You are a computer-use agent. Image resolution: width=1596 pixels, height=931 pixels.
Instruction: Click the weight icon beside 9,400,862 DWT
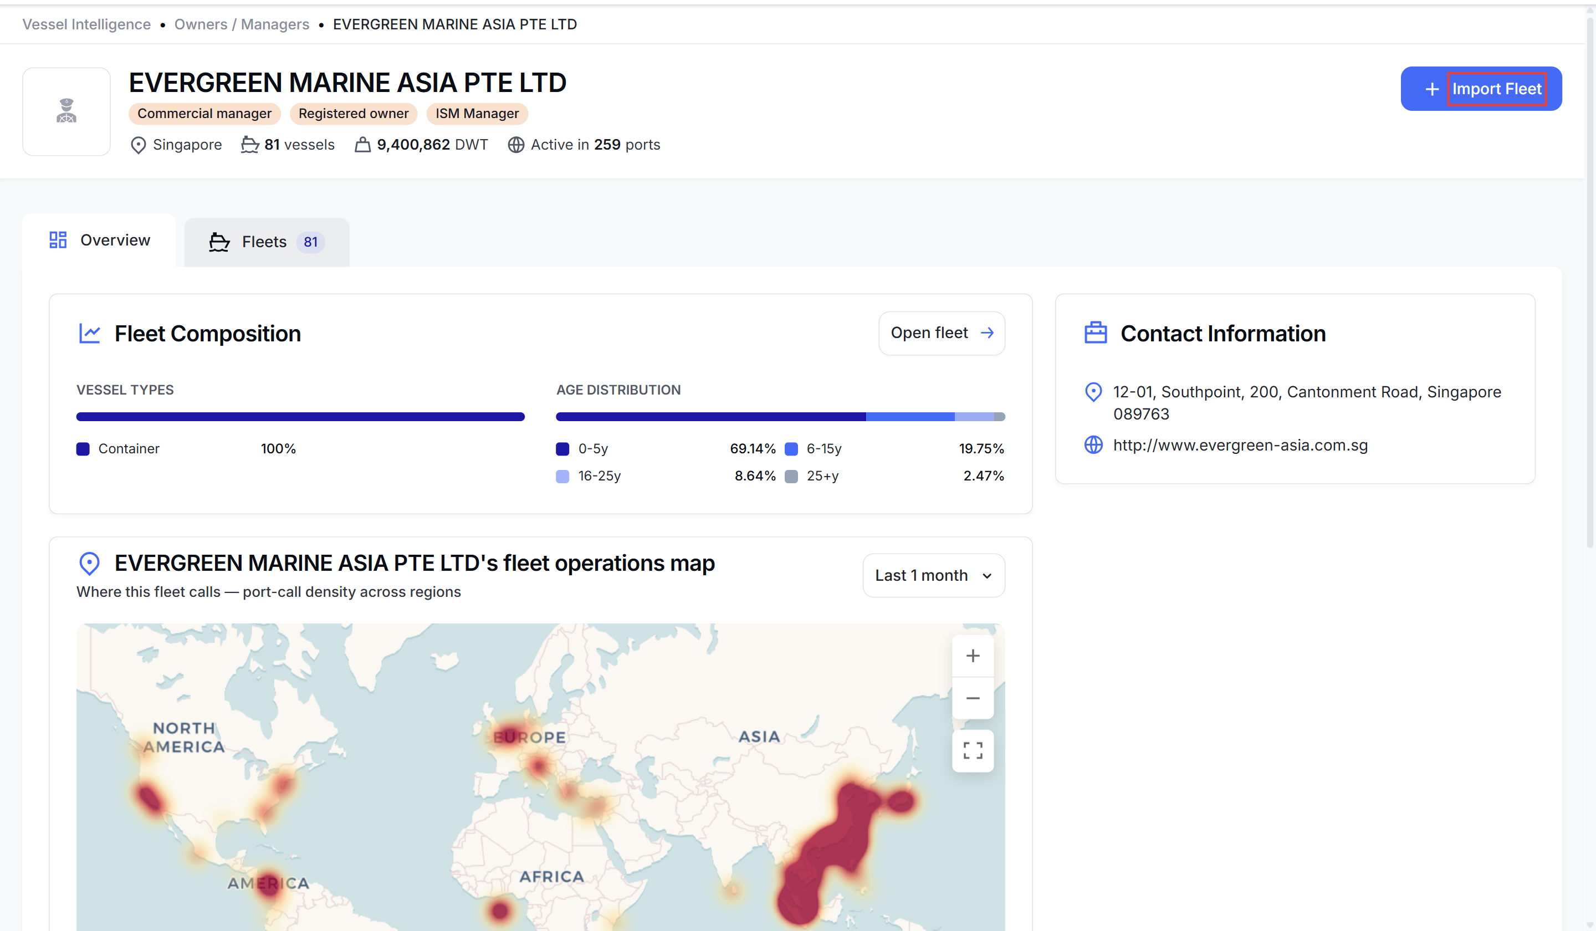click(x=362, y=145)
